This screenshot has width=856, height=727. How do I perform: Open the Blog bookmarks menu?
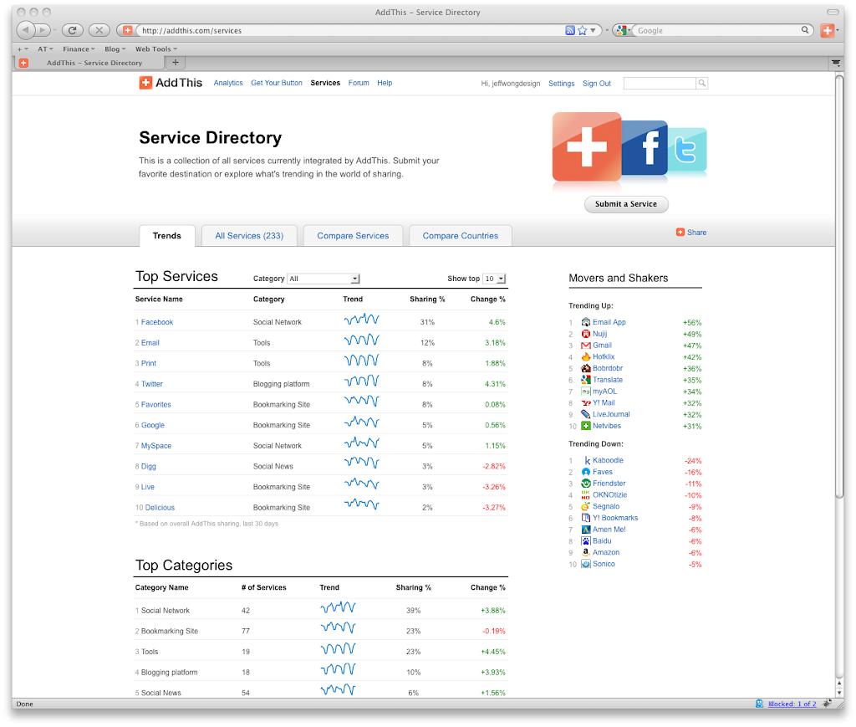[x=115, y=49]
